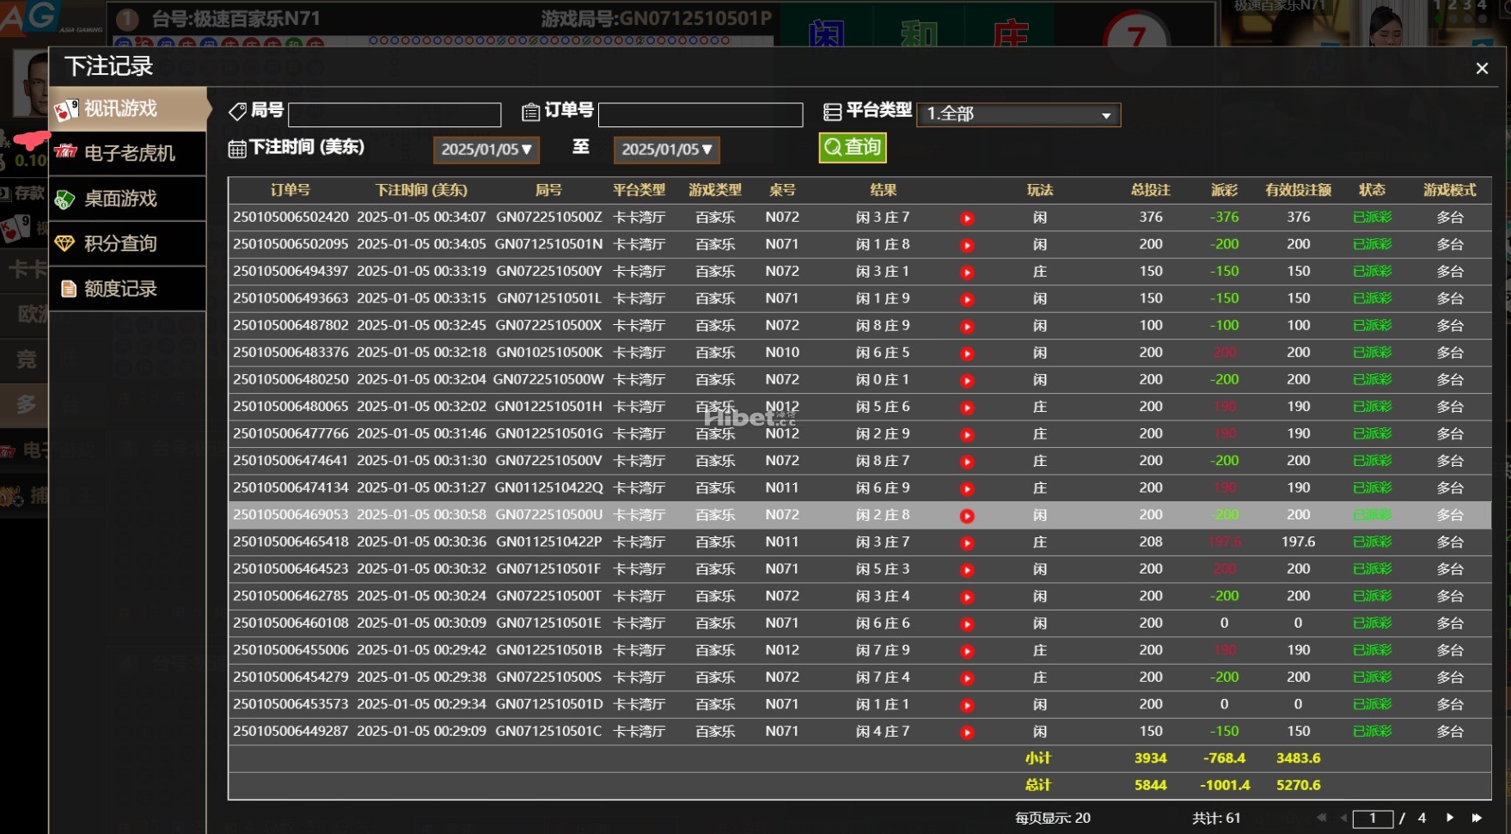
Task: Go to next page of records
Action: pos(1450,818)
